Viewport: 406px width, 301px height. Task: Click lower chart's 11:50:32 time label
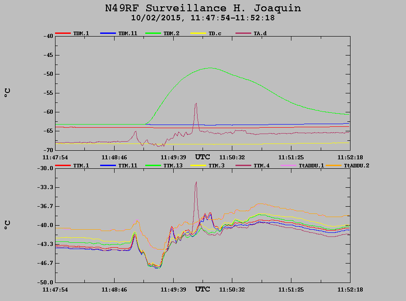coord(232,290)
